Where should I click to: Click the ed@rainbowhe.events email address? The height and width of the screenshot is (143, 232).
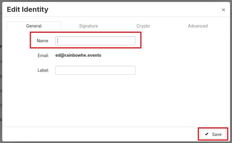pos(78,55)
